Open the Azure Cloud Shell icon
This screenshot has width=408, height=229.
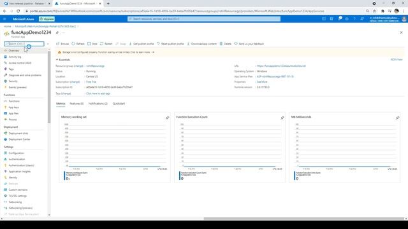point(324,19)
